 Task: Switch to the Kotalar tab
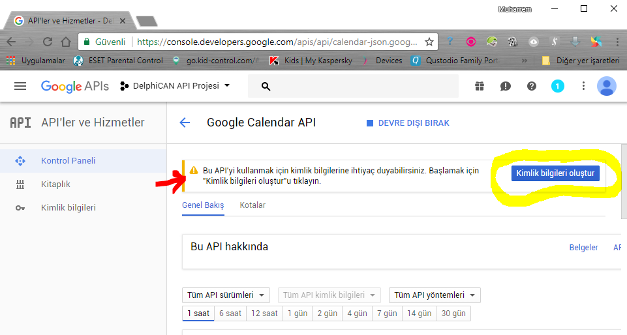point(252,205)
